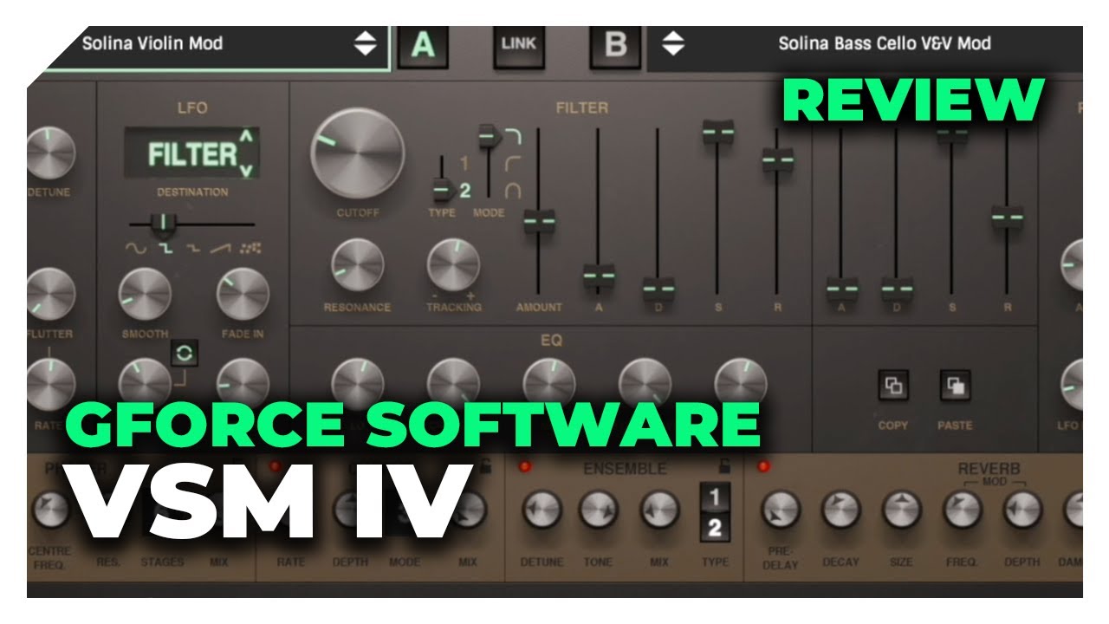
Task: Select filter TYPE 2
Action: (464, 192)
